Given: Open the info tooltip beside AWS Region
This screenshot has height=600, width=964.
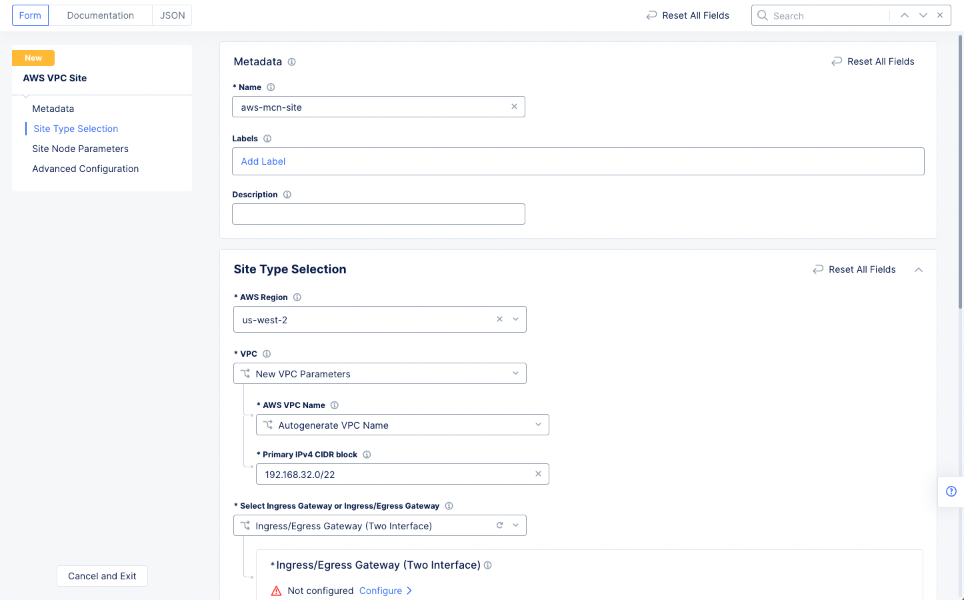Looking at the screenshot, I should point(297,297).
